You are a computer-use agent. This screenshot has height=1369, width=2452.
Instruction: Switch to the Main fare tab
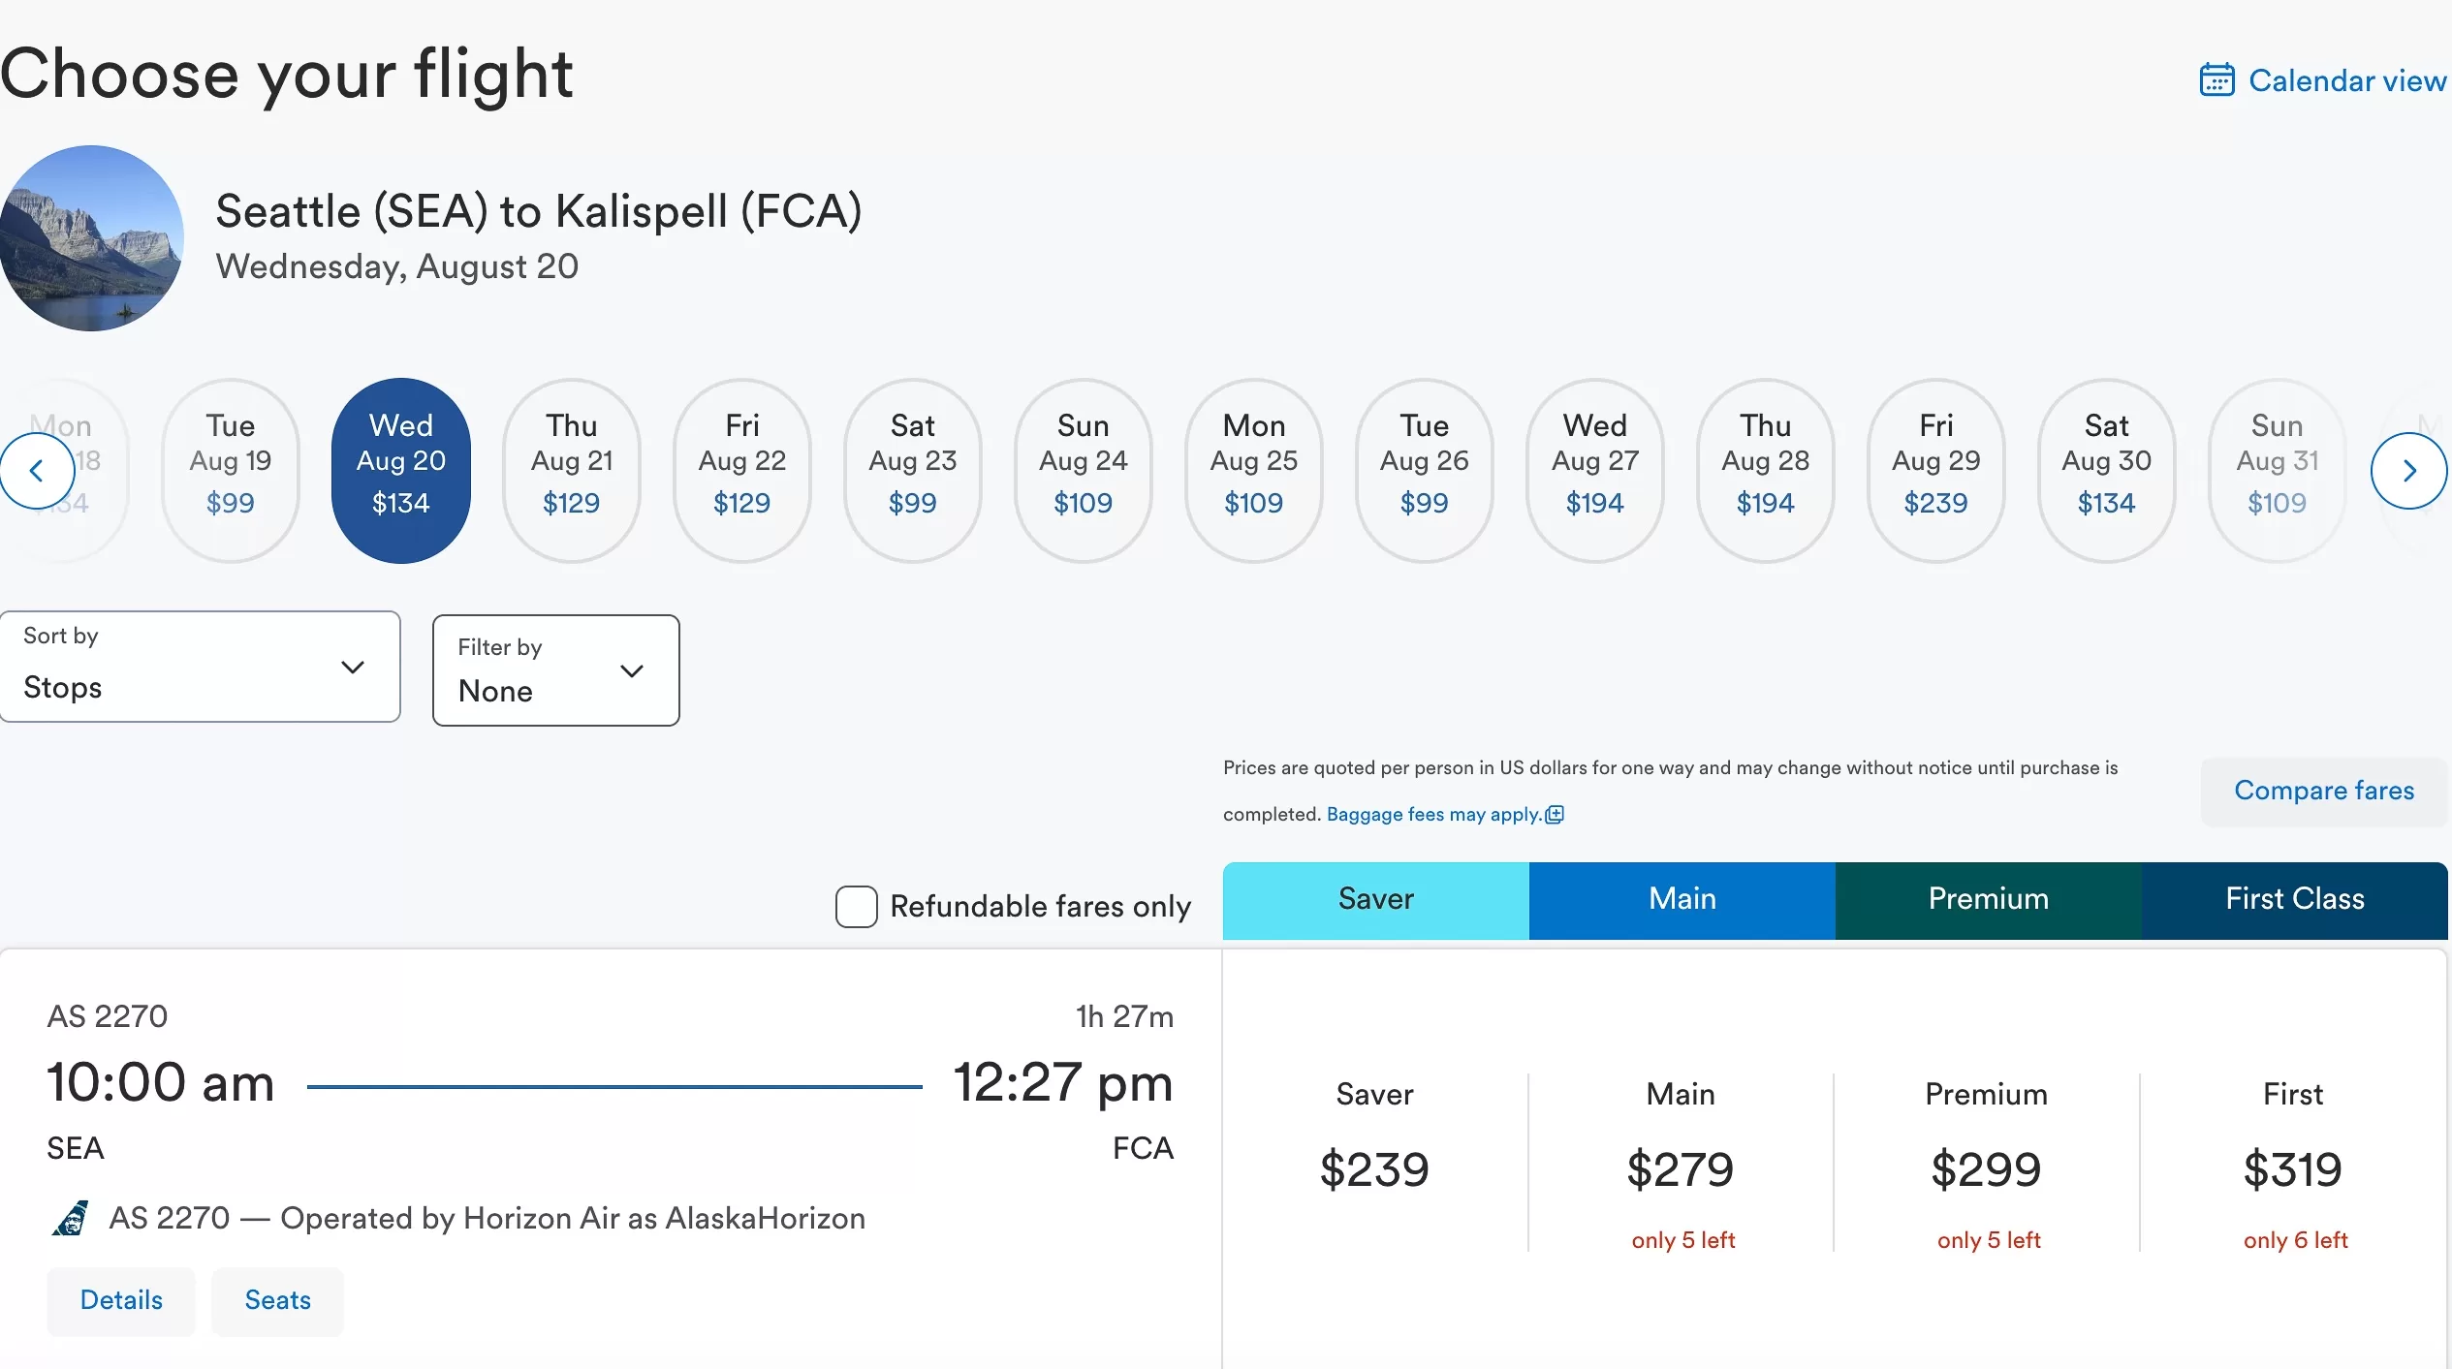point(1682,900)
